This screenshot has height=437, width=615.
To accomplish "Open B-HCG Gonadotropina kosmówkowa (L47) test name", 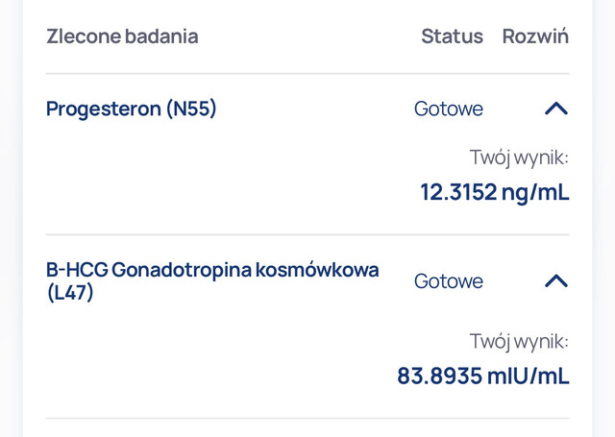I will coord(212,280).
